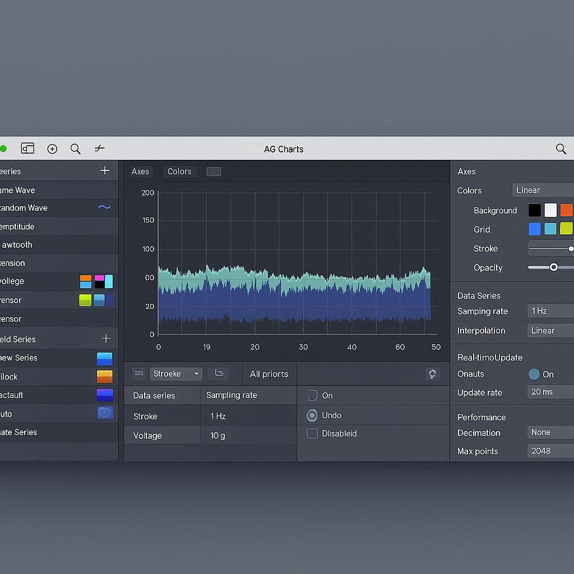Viewport: 574px width, 574px height.
Task: Switch to the Colors tab above chart
Action: 179,172
